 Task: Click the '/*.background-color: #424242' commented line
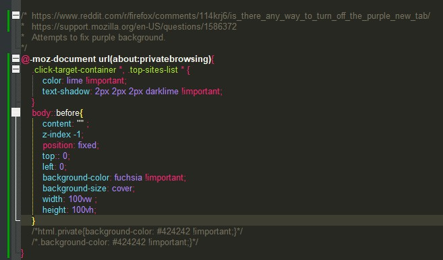point(115,242)
